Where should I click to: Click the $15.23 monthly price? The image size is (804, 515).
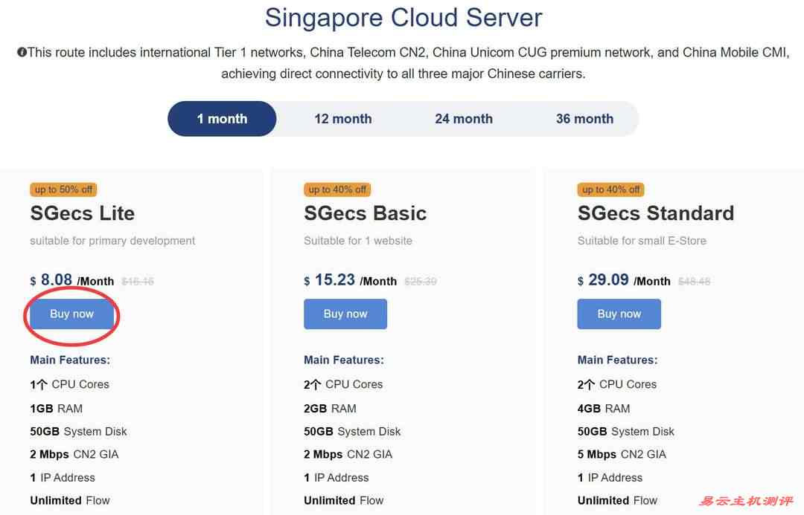334,280
